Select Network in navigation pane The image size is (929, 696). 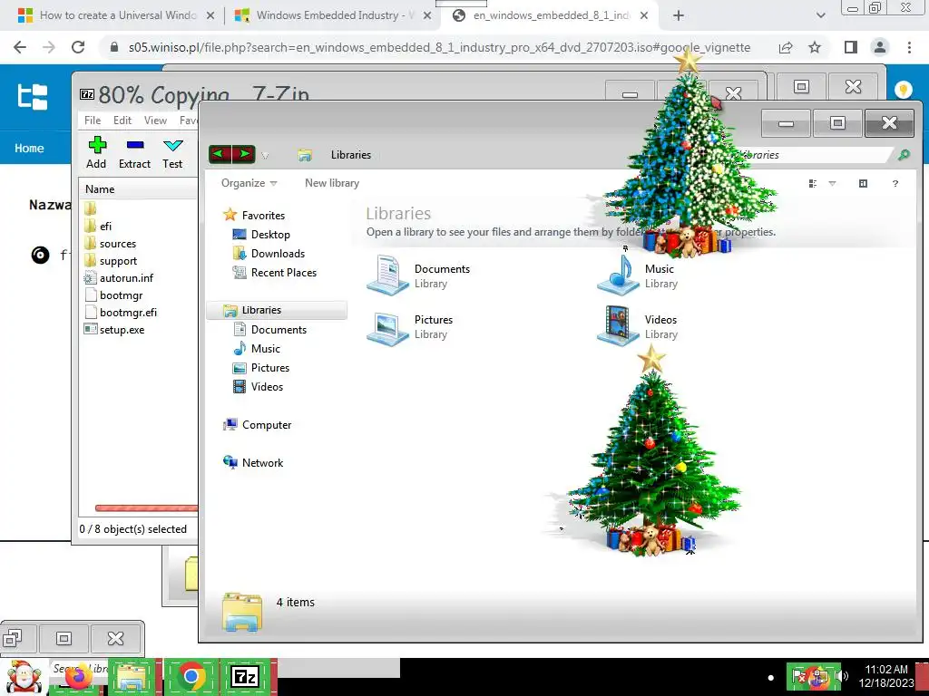pyautogui.click(x=253, y=463)
